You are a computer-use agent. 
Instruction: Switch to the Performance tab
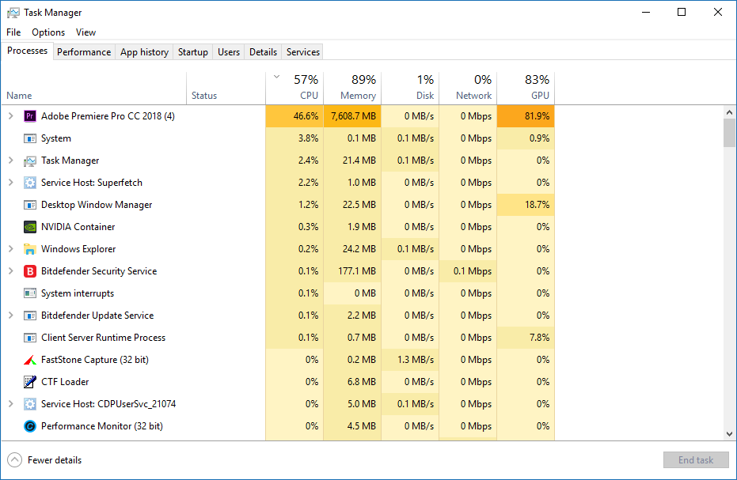84,51
